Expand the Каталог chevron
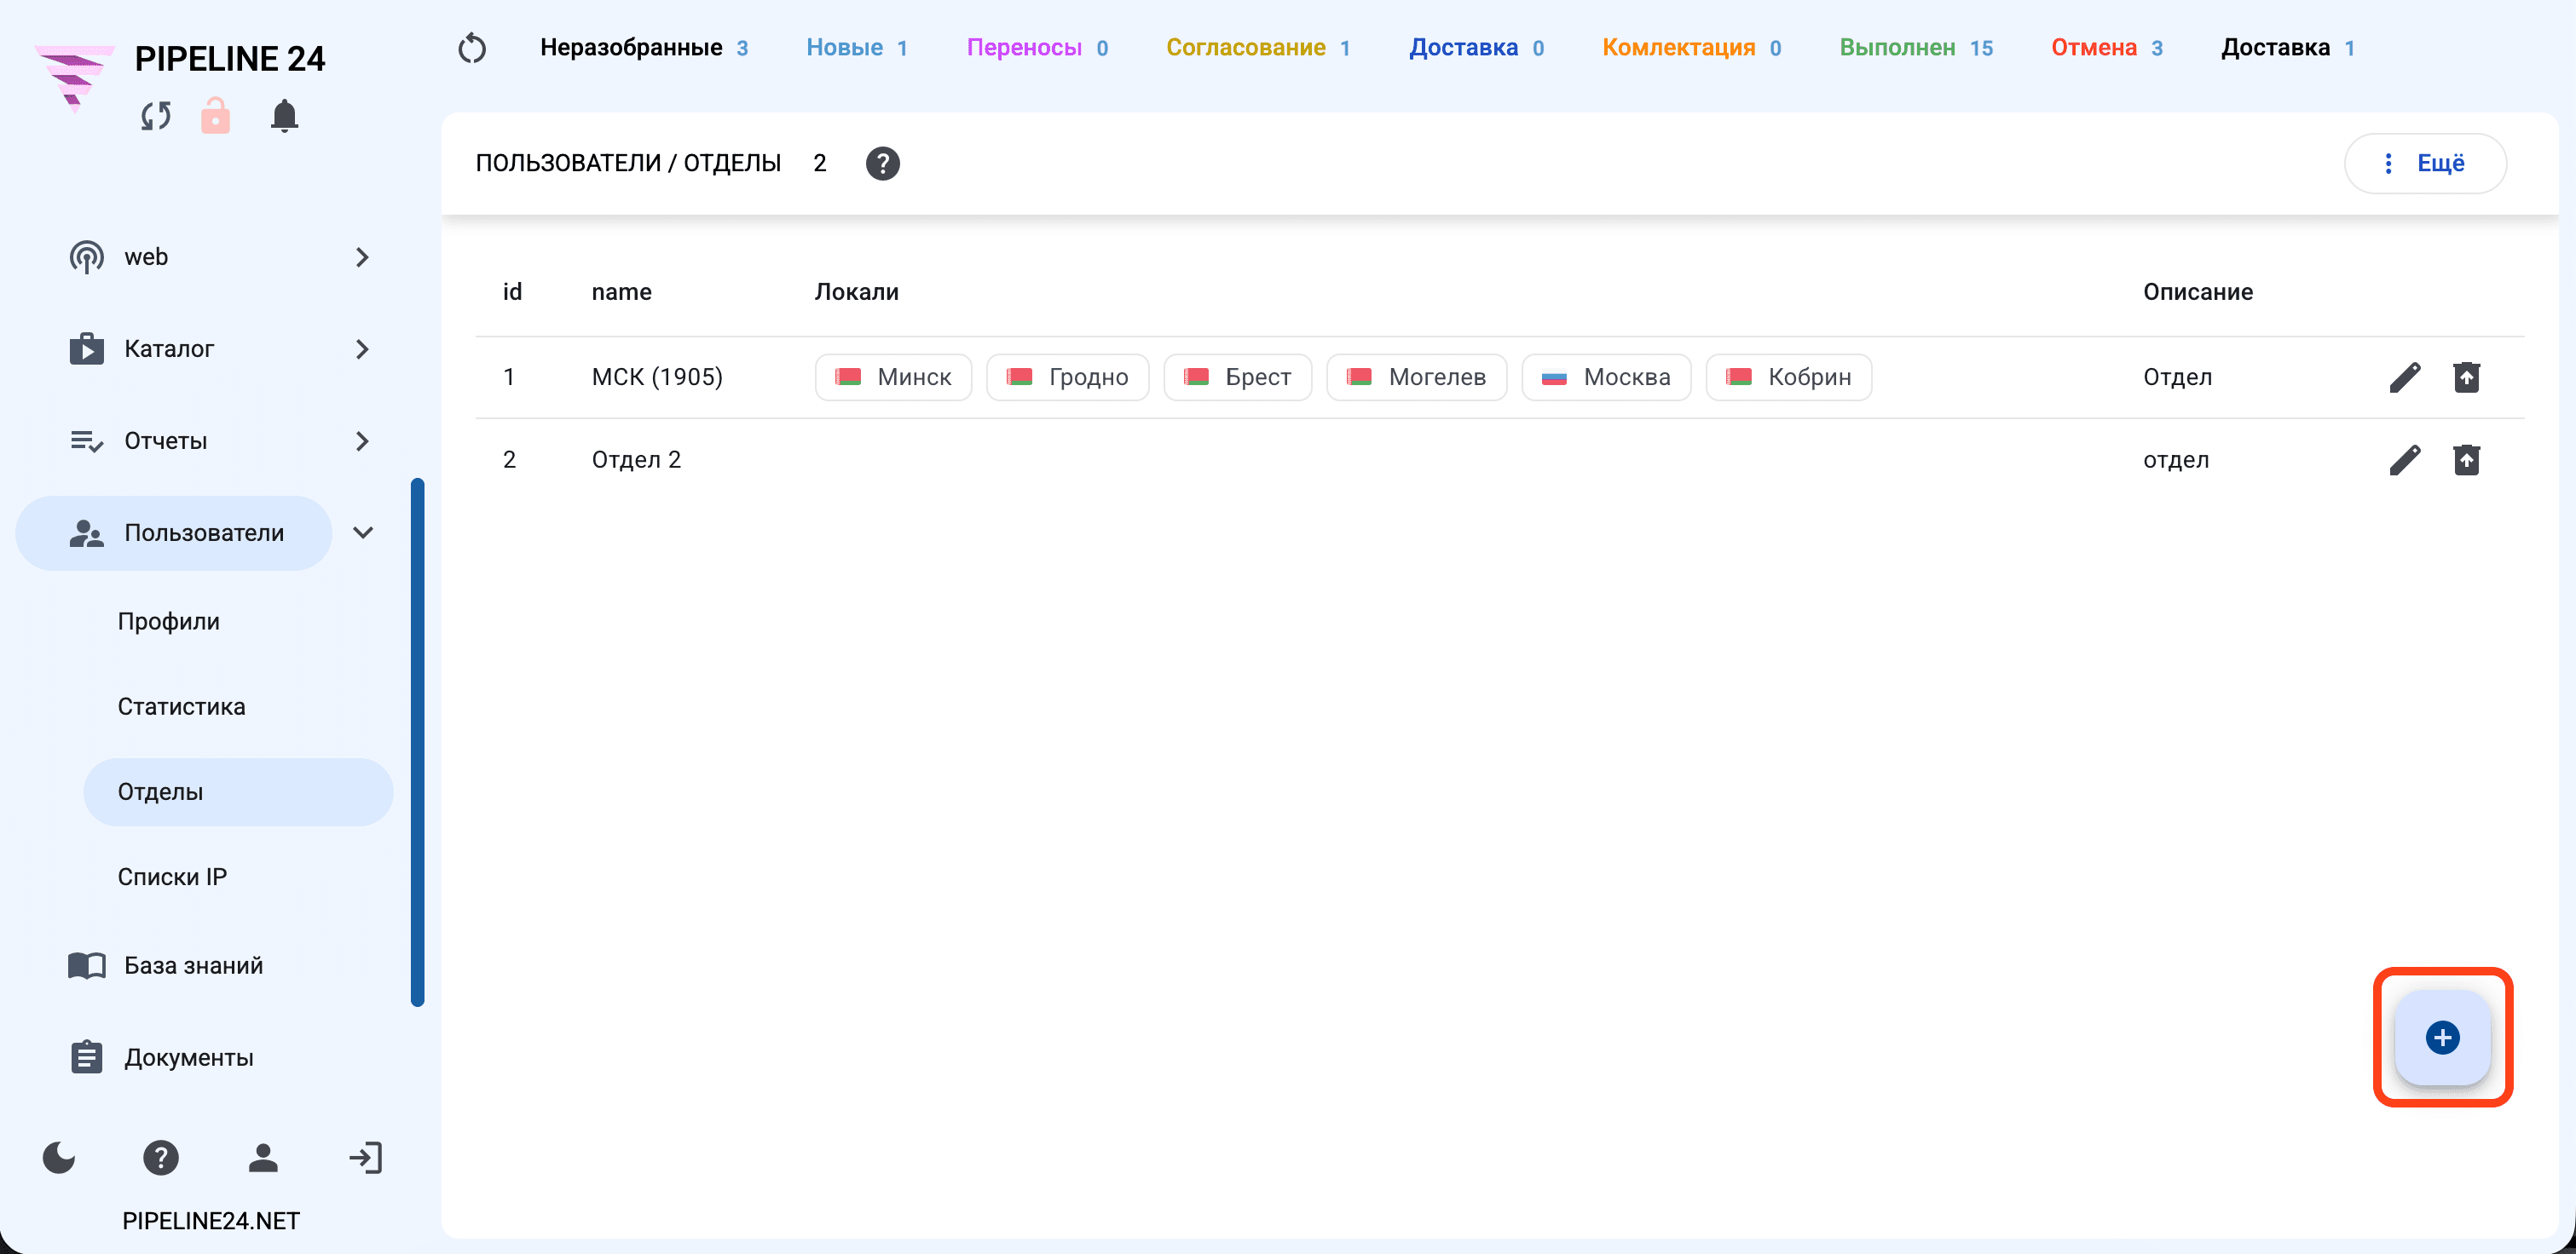 coord(362,350)
